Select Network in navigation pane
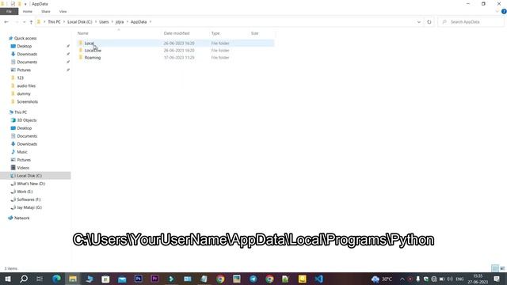 pyautogui.click(x=21, y=218)
